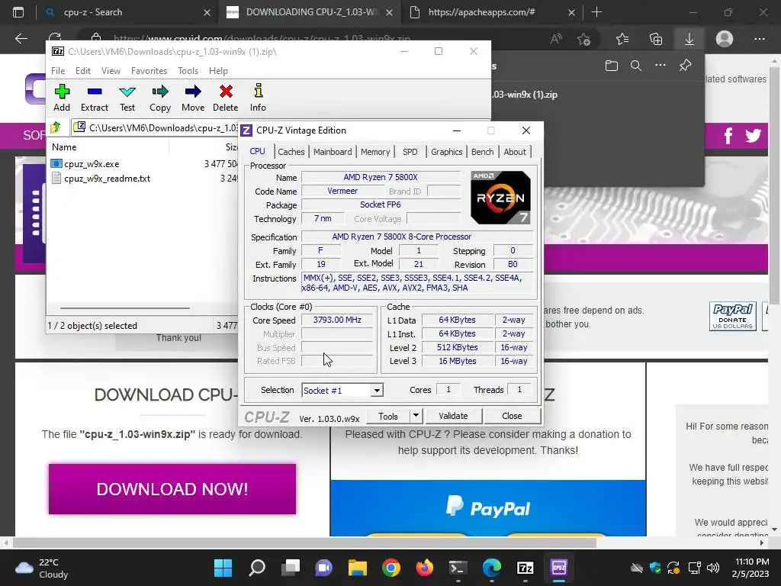
Task: Open the Help menu in 7-Zip
Action: [x=218, y=71]
